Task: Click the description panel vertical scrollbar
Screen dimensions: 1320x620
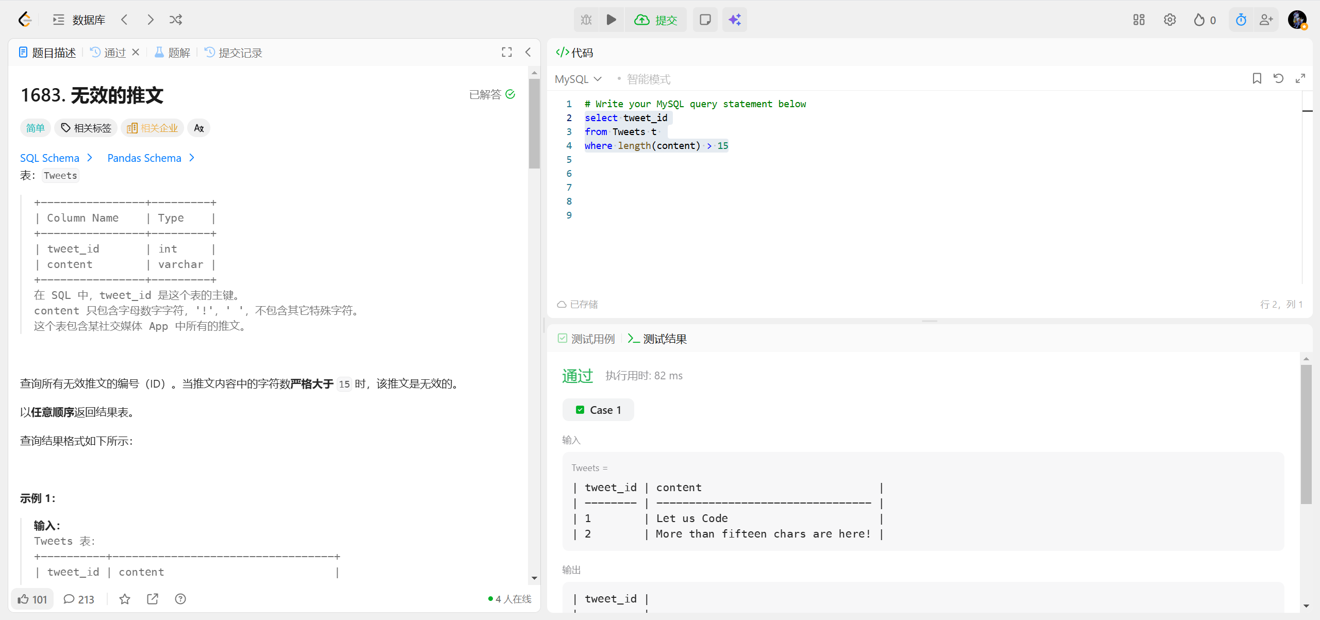Action: click(534, 124)
